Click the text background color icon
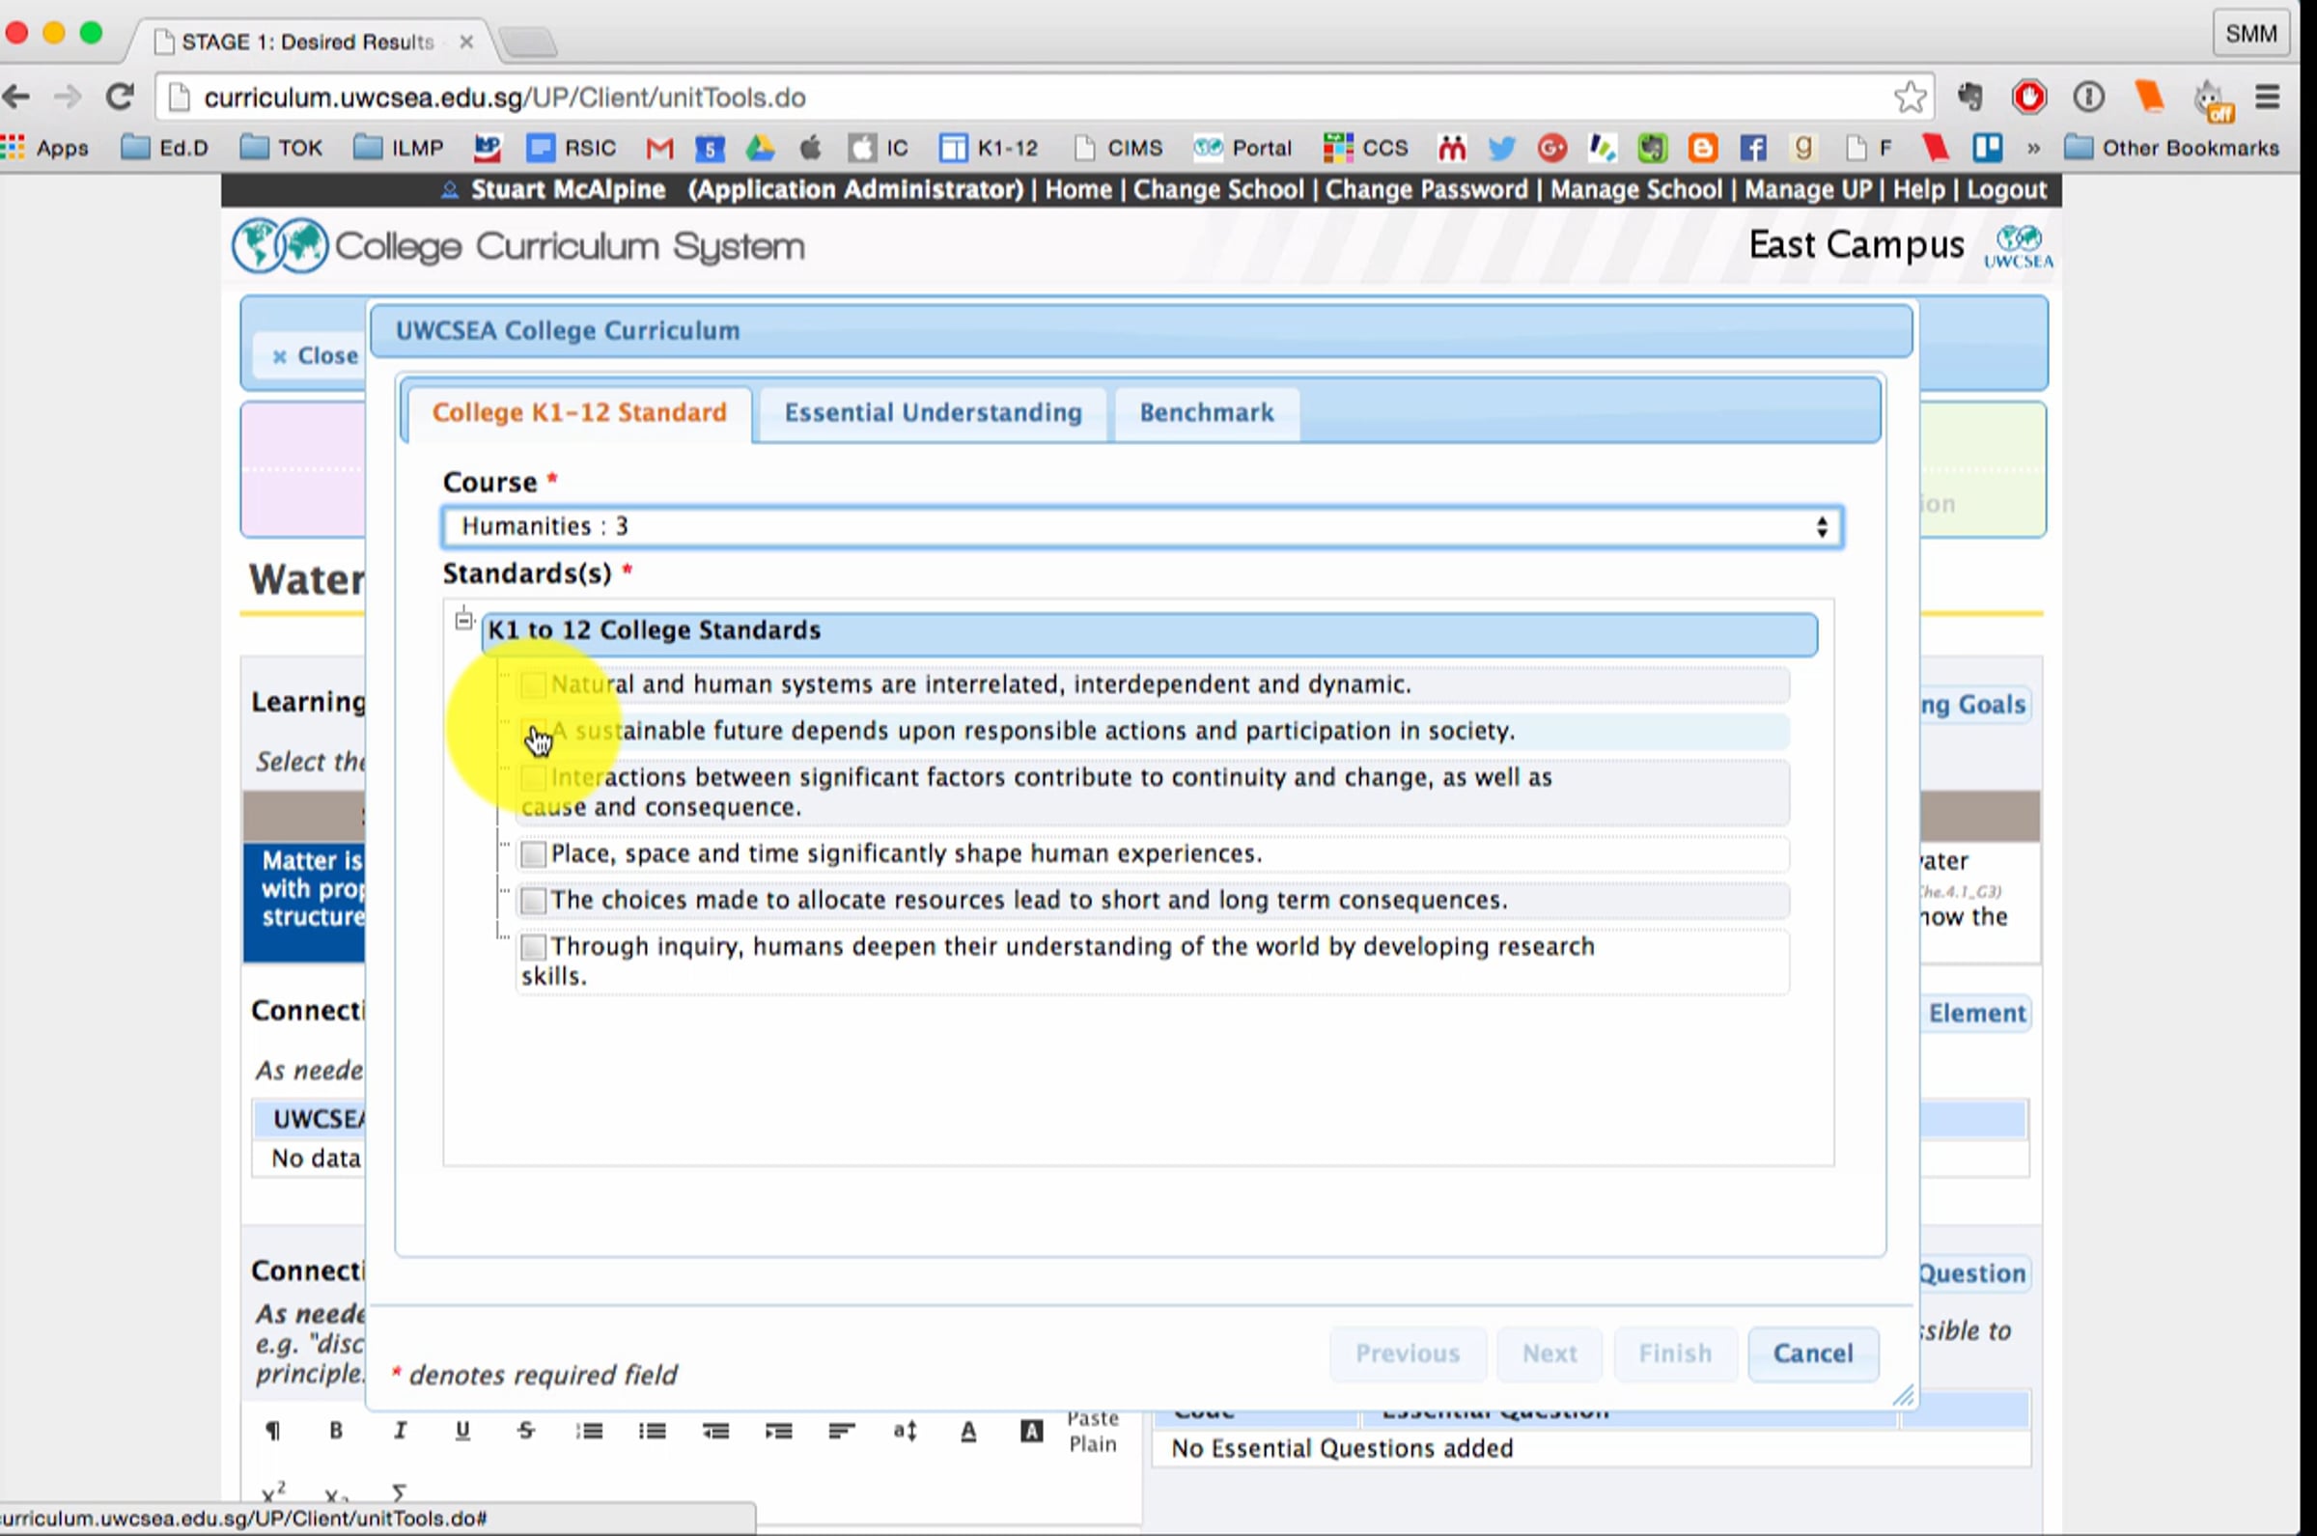 pos(1031,1431)
